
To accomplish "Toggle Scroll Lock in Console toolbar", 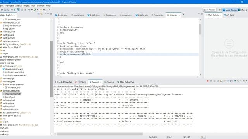I will pos(221,81).
